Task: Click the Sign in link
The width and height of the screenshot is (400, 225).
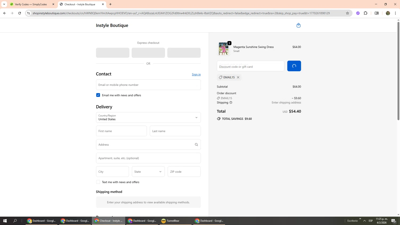Action: coord(196,74)
